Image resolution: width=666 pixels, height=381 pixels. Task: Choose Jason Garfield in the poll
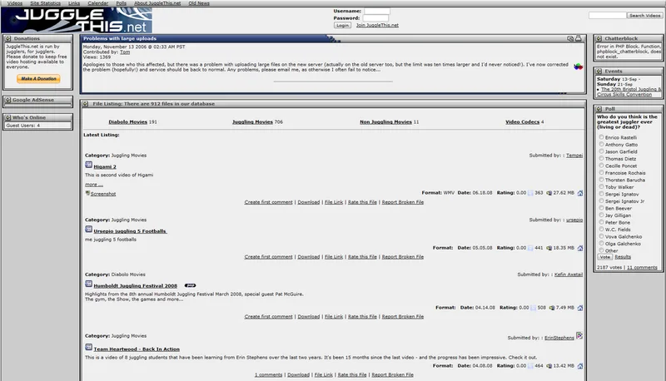coord(601,151)
